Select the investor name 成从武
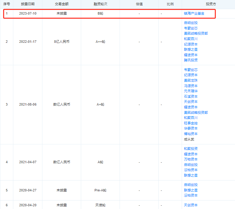Image resolution: width=235 pixels, height=209 pixels. (x=189, y=139)
